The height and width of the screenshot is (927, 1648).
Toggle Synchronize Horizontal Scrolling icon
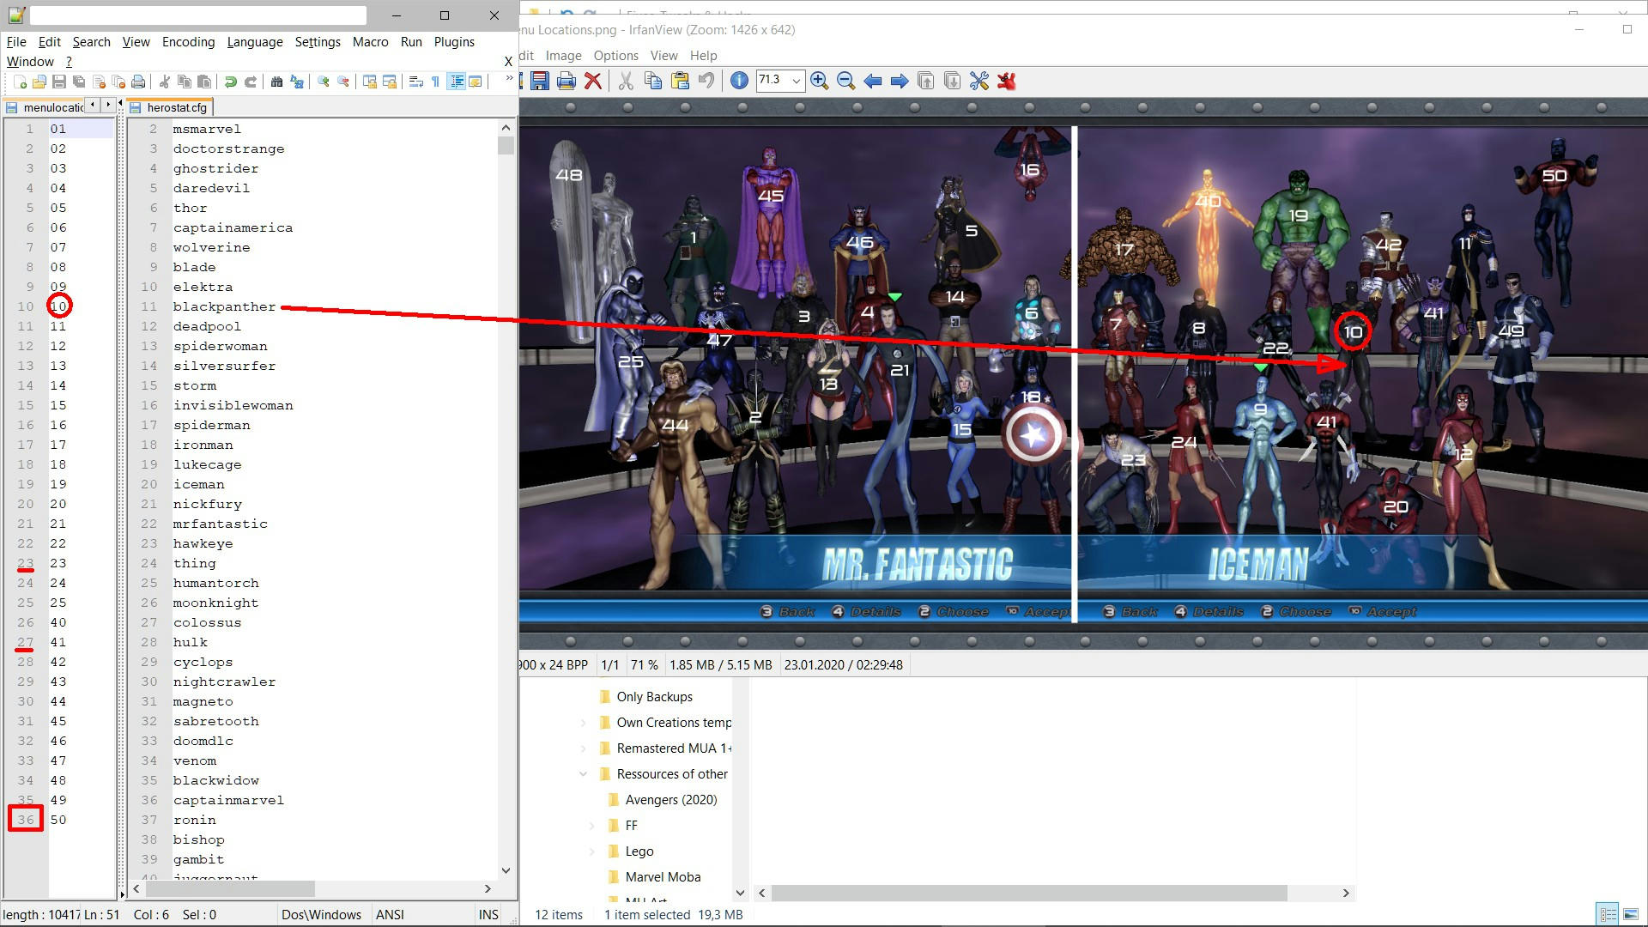390,82
